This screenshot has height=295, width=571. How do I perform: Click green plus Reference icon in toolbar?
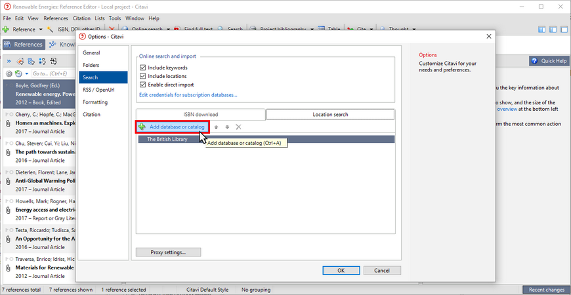(5, 29)
